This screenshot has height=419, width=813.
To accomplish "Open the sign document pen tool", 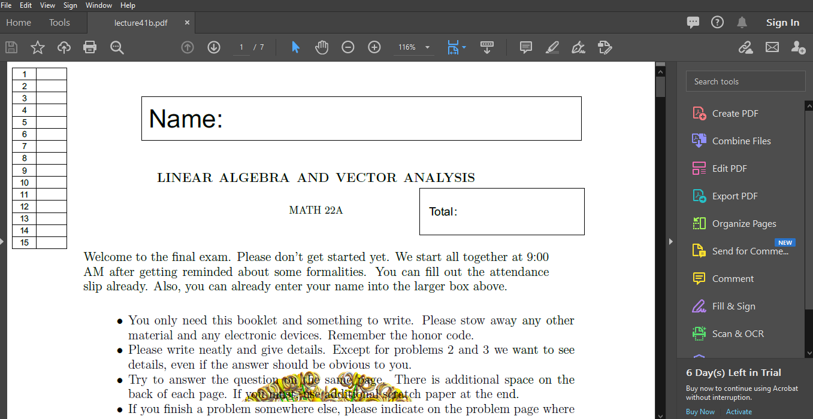I will 578,47.
